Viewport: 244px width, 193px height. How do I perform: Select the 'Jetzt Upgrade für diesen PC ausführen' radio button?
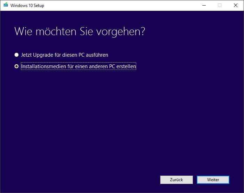[x=16, y=55]
